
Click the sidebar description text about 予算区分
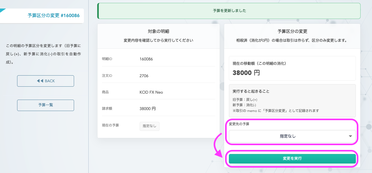pyautogui.click(x=44, y=54)
